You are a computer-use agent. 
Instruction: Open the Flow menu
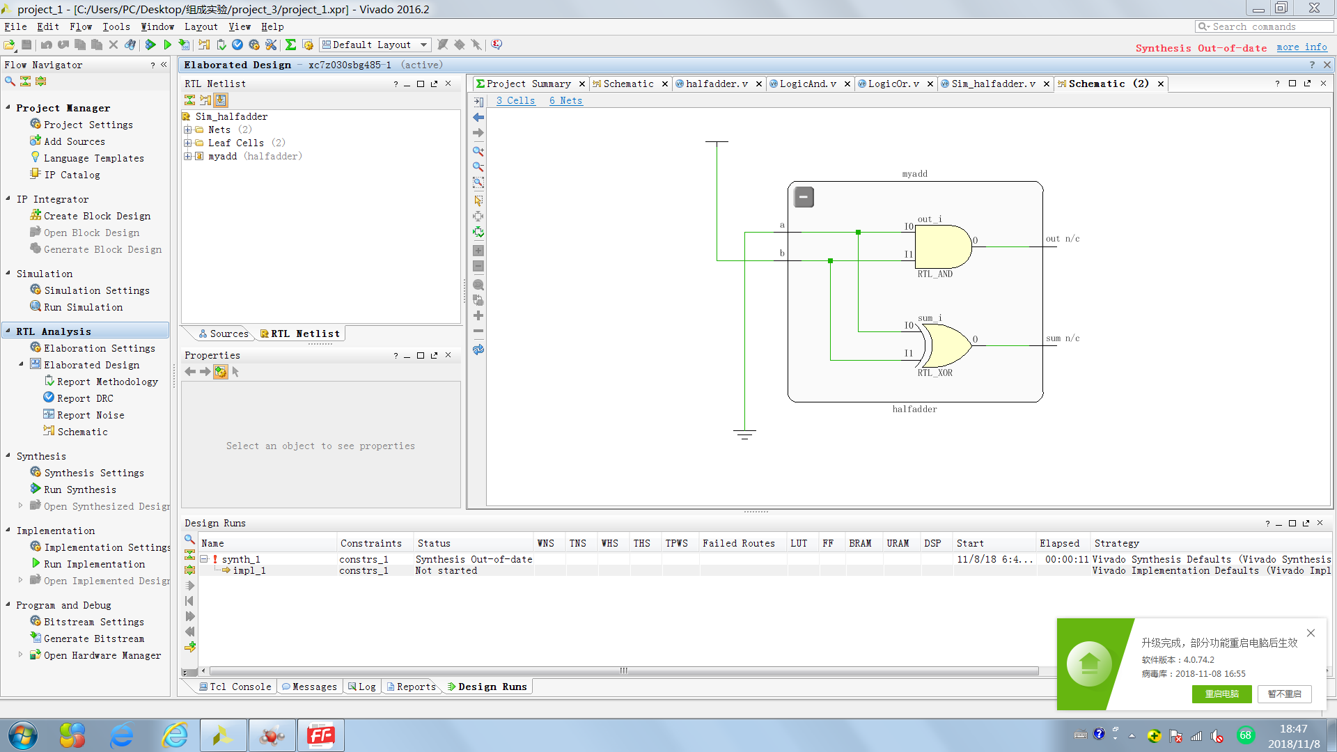coord(80,26)
